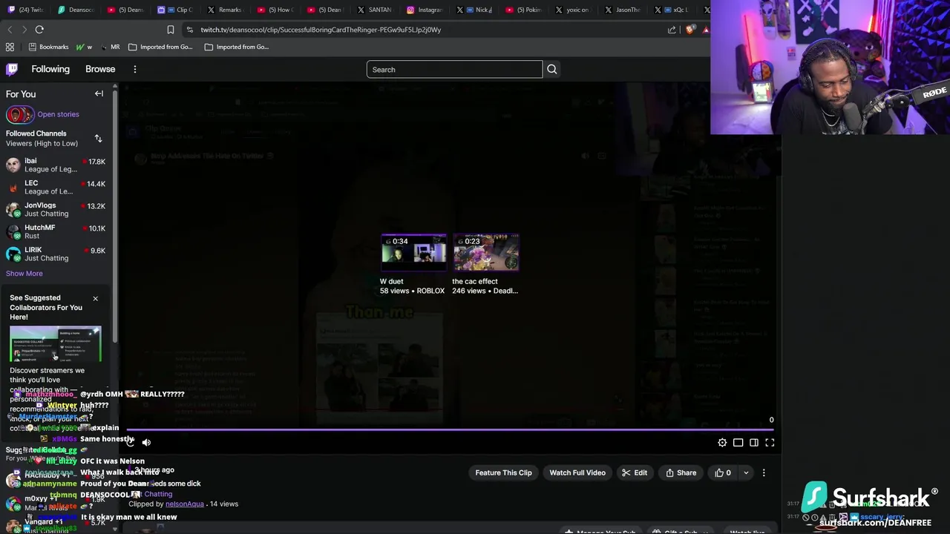The width and height of the screenshot is (950, 534).
Task: Open the three-dot menu beside Browse
Action: tap(134, 69)
